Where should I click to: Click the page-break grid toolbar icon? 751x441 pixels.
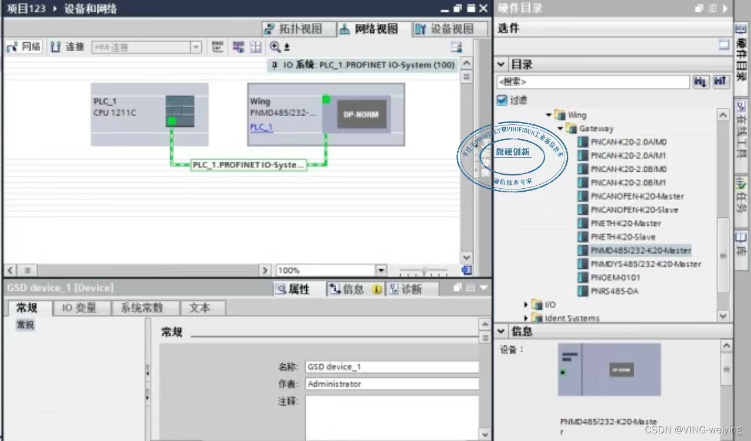coord(256,47)
